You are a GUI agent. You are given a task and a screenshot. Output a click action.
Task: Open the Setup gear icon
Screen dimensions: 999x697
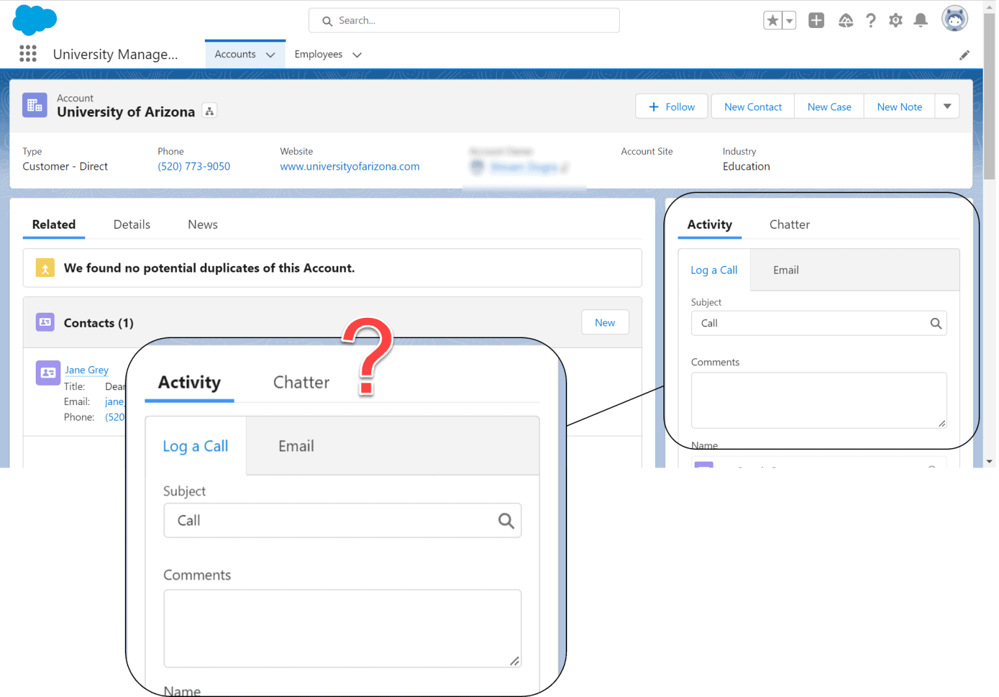click(896, 21)
